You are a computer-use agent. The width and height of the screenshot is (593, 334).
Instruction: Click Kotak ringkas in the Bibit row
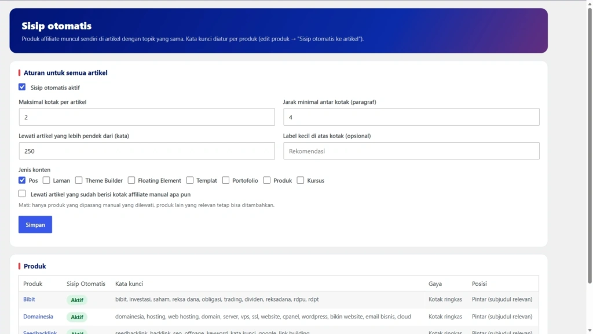point(445,299)
